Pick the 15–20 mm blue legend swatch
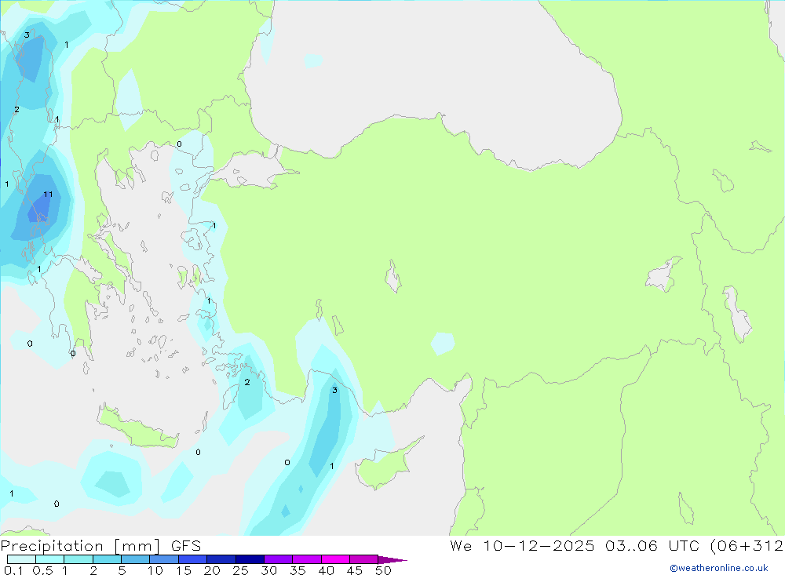Viewport: 785px width, 575px height. point(193,559)
